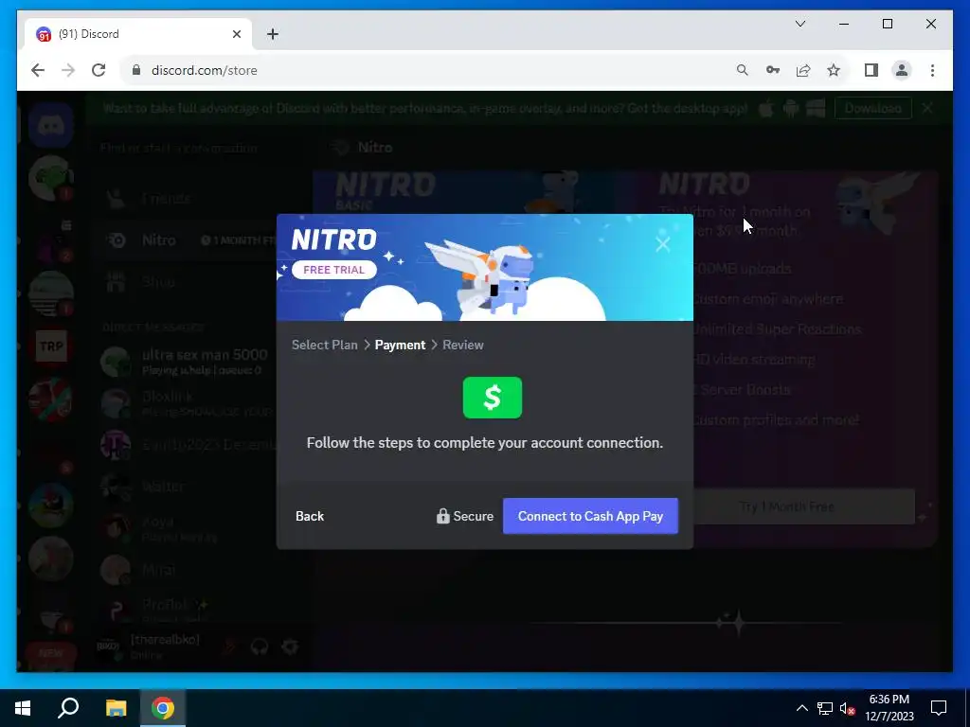This screenshot has width=970, height=727.
Task: Bookmark this page with the star icon
Action: pyautogui.click(x=834, y=70)
